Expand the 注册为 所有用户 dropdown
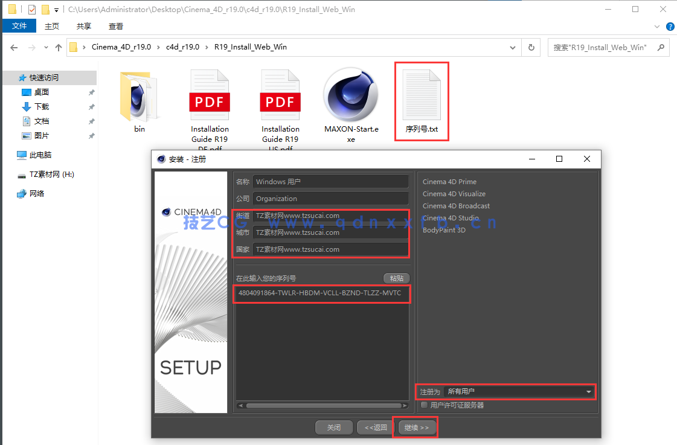 tap(588, 392)
